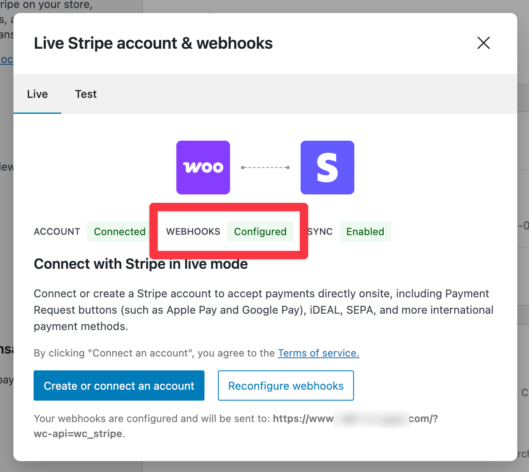Image resolution: width=529 pixels, height=472 pixels.
Task: Click the "Enabled" sync status badge
Action: [x=365, y=231]
